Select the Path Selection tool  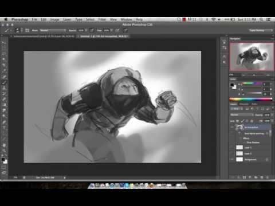[x=4, y=133]
